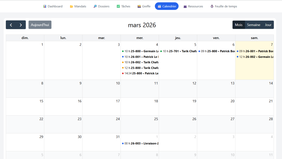Click the Greffe building icon

point(139,6)
